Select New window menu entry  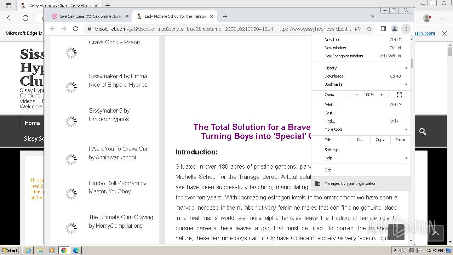[361, 48]
